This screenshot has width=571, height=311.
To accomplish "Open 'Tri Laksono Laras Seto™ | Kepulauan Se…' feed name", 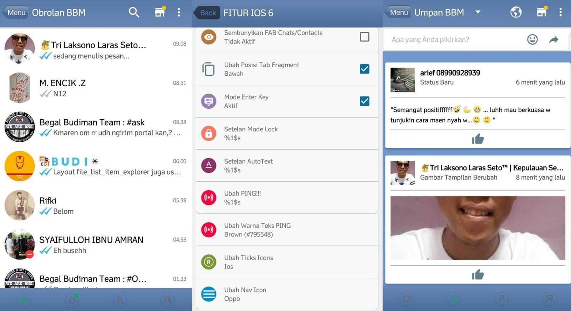I will coord(492,167).
